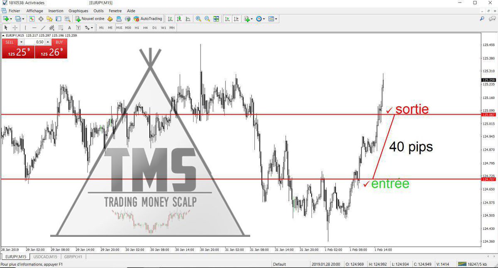The width and height of the screenshot is (498, 268).
Task: Open the Graphiques menu
Action: 78,10
